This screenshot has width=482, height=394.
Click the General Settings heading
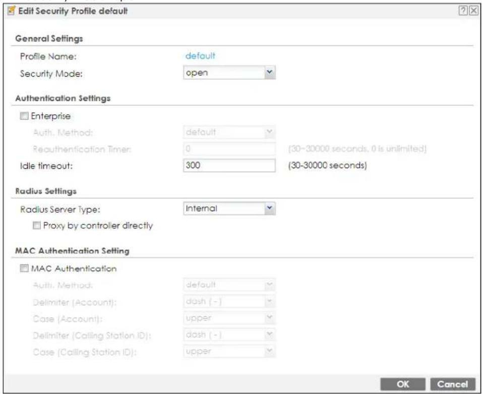[49, 39]
